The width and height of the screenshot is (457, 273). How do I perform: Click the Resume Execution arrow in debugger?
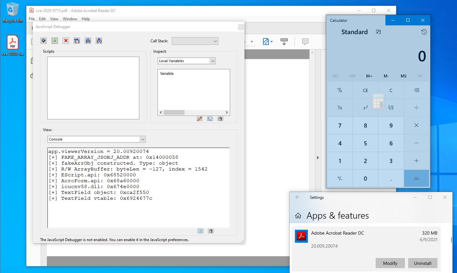(44, 41)
